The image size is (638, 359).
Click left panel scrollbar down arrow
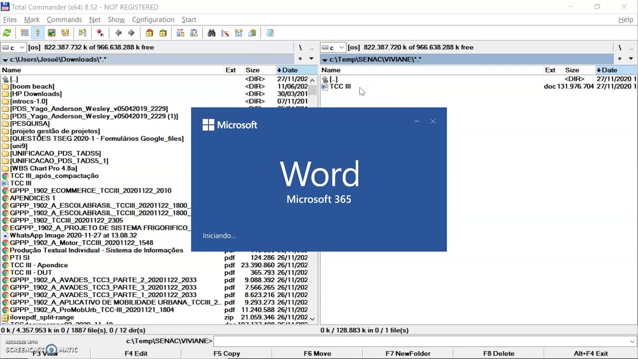tap(313, 319)
